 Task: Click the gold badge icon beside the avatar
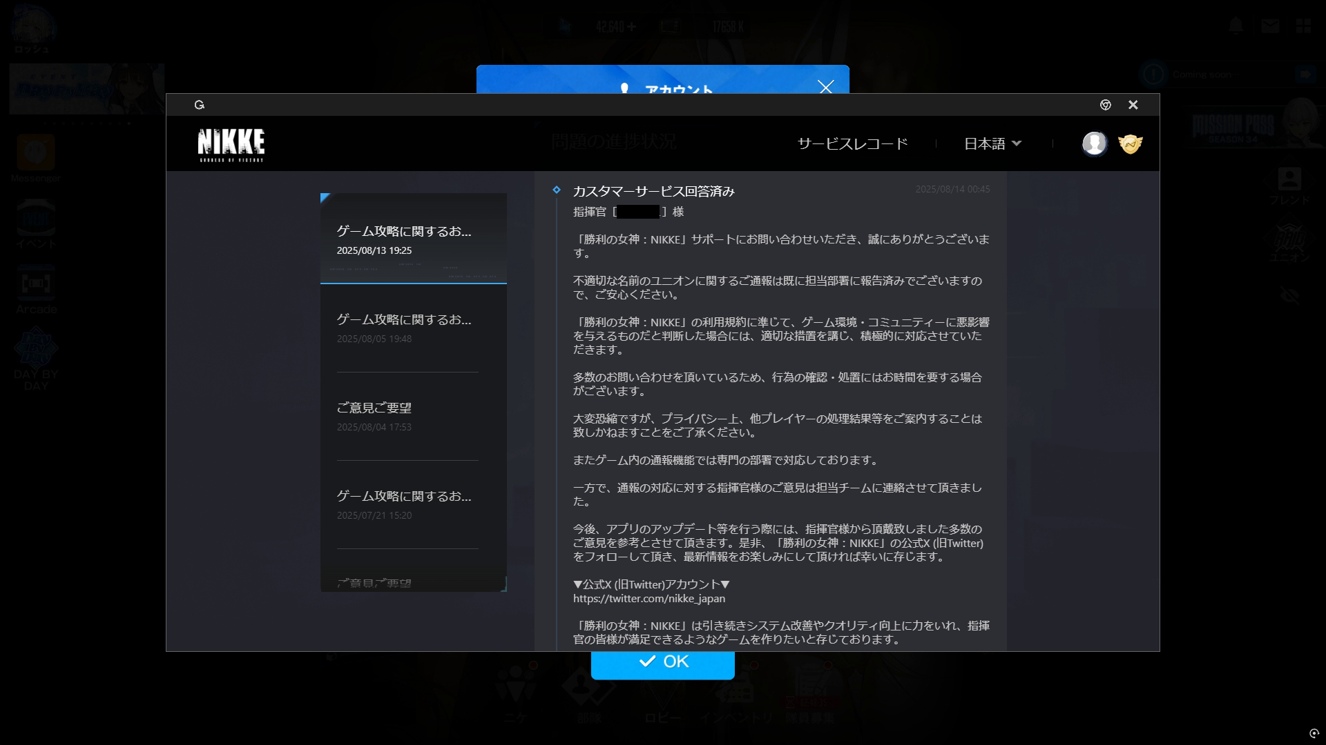[x=1131, y=143]
